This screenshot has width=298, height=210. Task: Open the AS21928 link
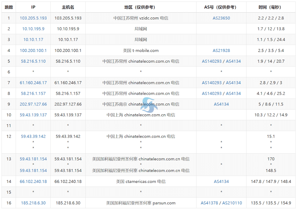coord(221,50)
